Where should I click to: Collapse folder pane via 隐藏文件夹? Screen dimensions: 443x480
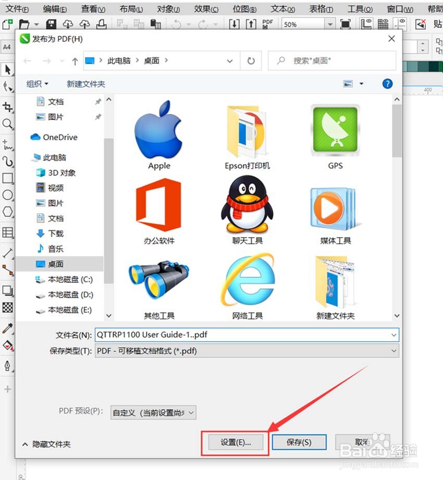pyautogui.click(x=46, y=444)
